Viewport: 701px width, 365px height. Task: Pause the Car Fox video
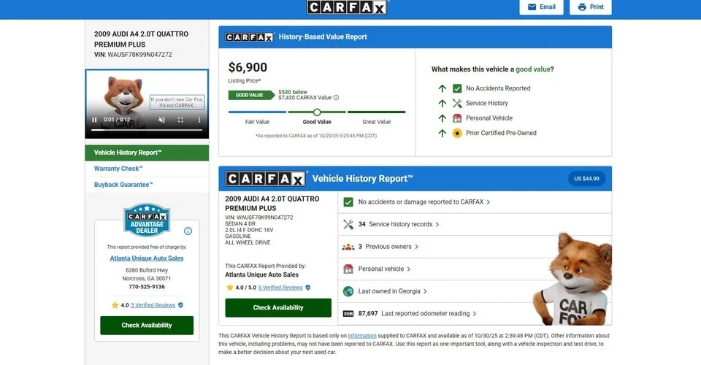[x=94, y=120]
